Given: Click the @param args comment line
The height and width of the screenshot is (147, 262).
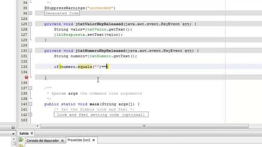Looking at the screenshot, I should coord(95,94).
